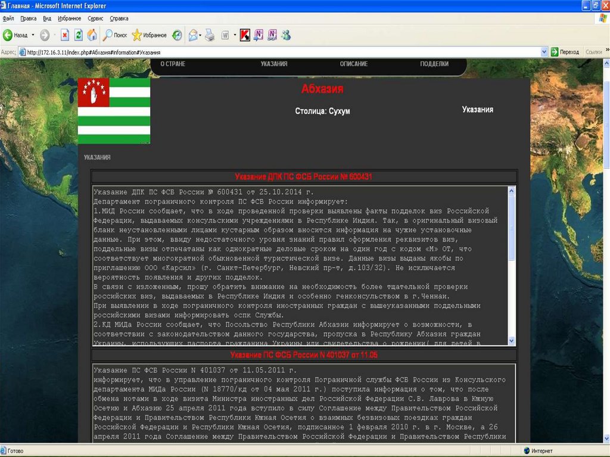Open the Файл menu
This screenshot has width=610, height=457.
[x=8, y=18]
